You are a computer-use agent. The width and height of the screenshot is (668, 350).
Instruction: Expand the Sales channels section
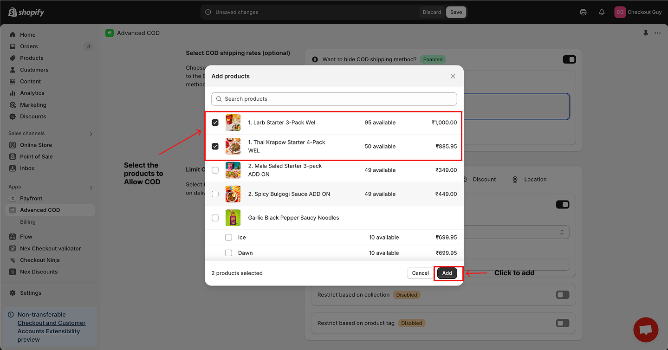tap(91, 134)
